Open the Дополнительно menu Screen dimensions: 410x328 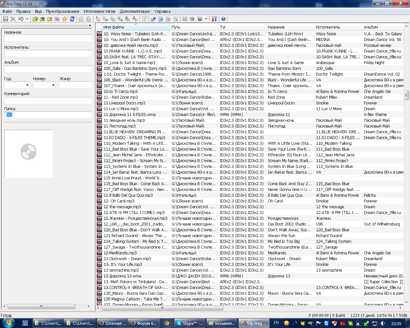point(135,11)
